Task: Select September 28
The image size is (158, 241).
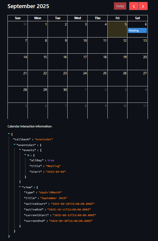Action: pos(18,94)
